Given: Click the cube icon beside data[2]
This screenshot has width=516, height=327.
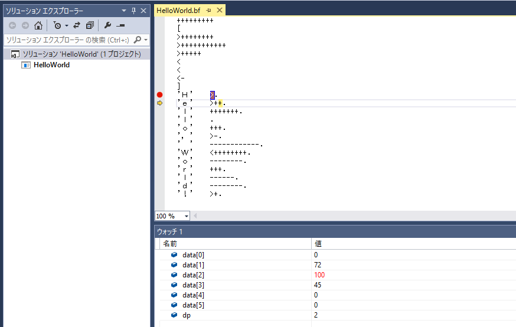Looking at the screenshot, I should pos(174,274).
